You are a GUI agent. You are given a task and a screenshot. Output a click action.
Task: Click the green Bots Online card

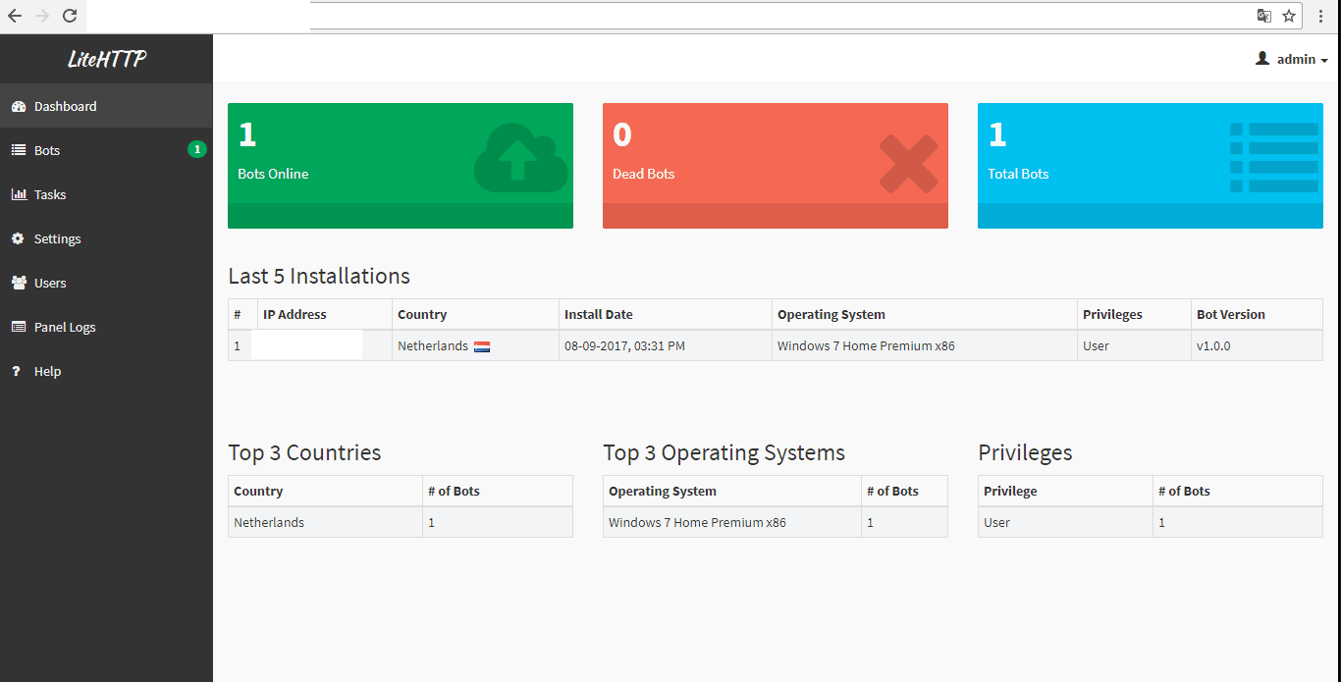tap(400, 165)
